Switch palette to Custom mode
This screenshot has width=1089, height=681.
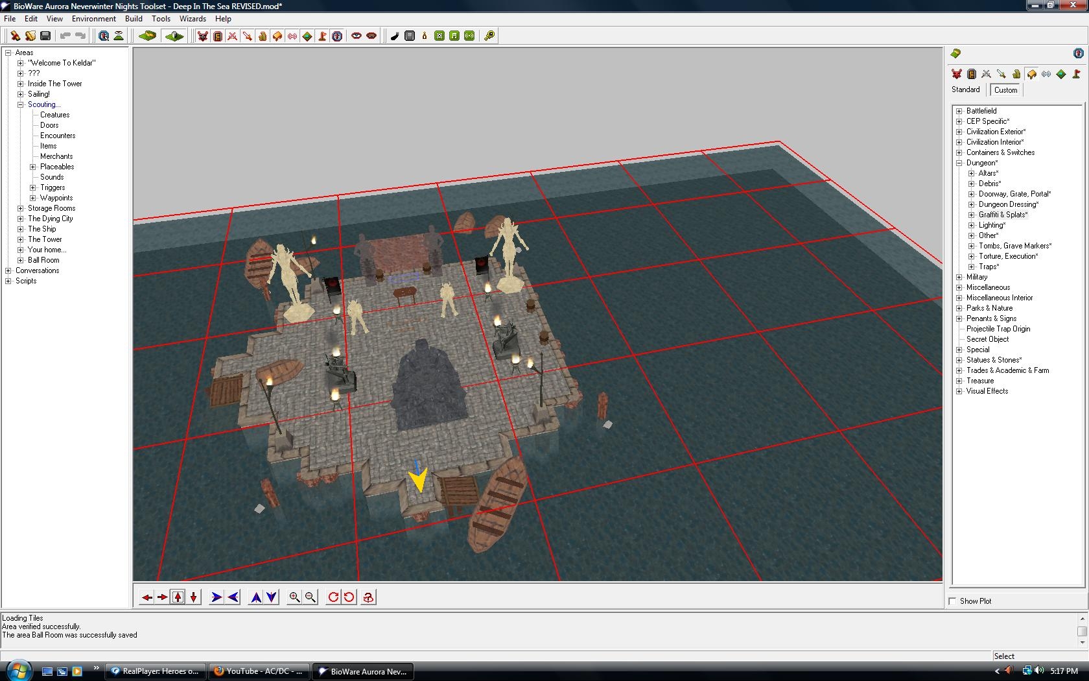click(1005, 90)
